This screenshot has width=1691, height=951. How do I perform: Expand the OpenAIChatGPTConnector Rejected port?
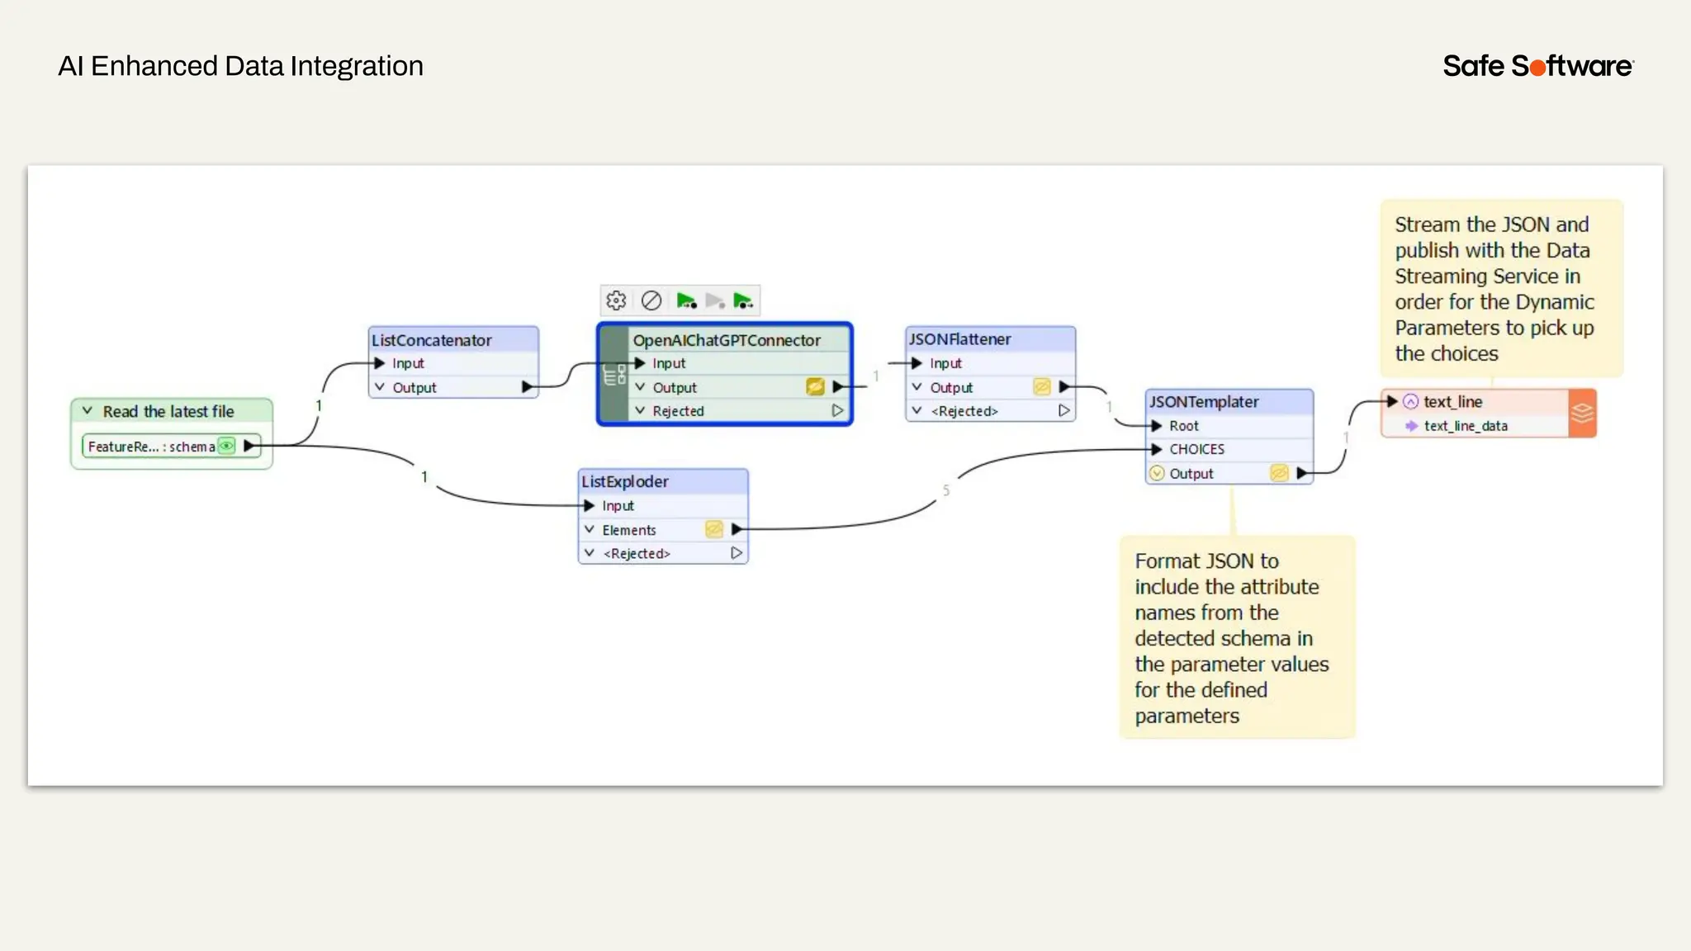[640, 410]
